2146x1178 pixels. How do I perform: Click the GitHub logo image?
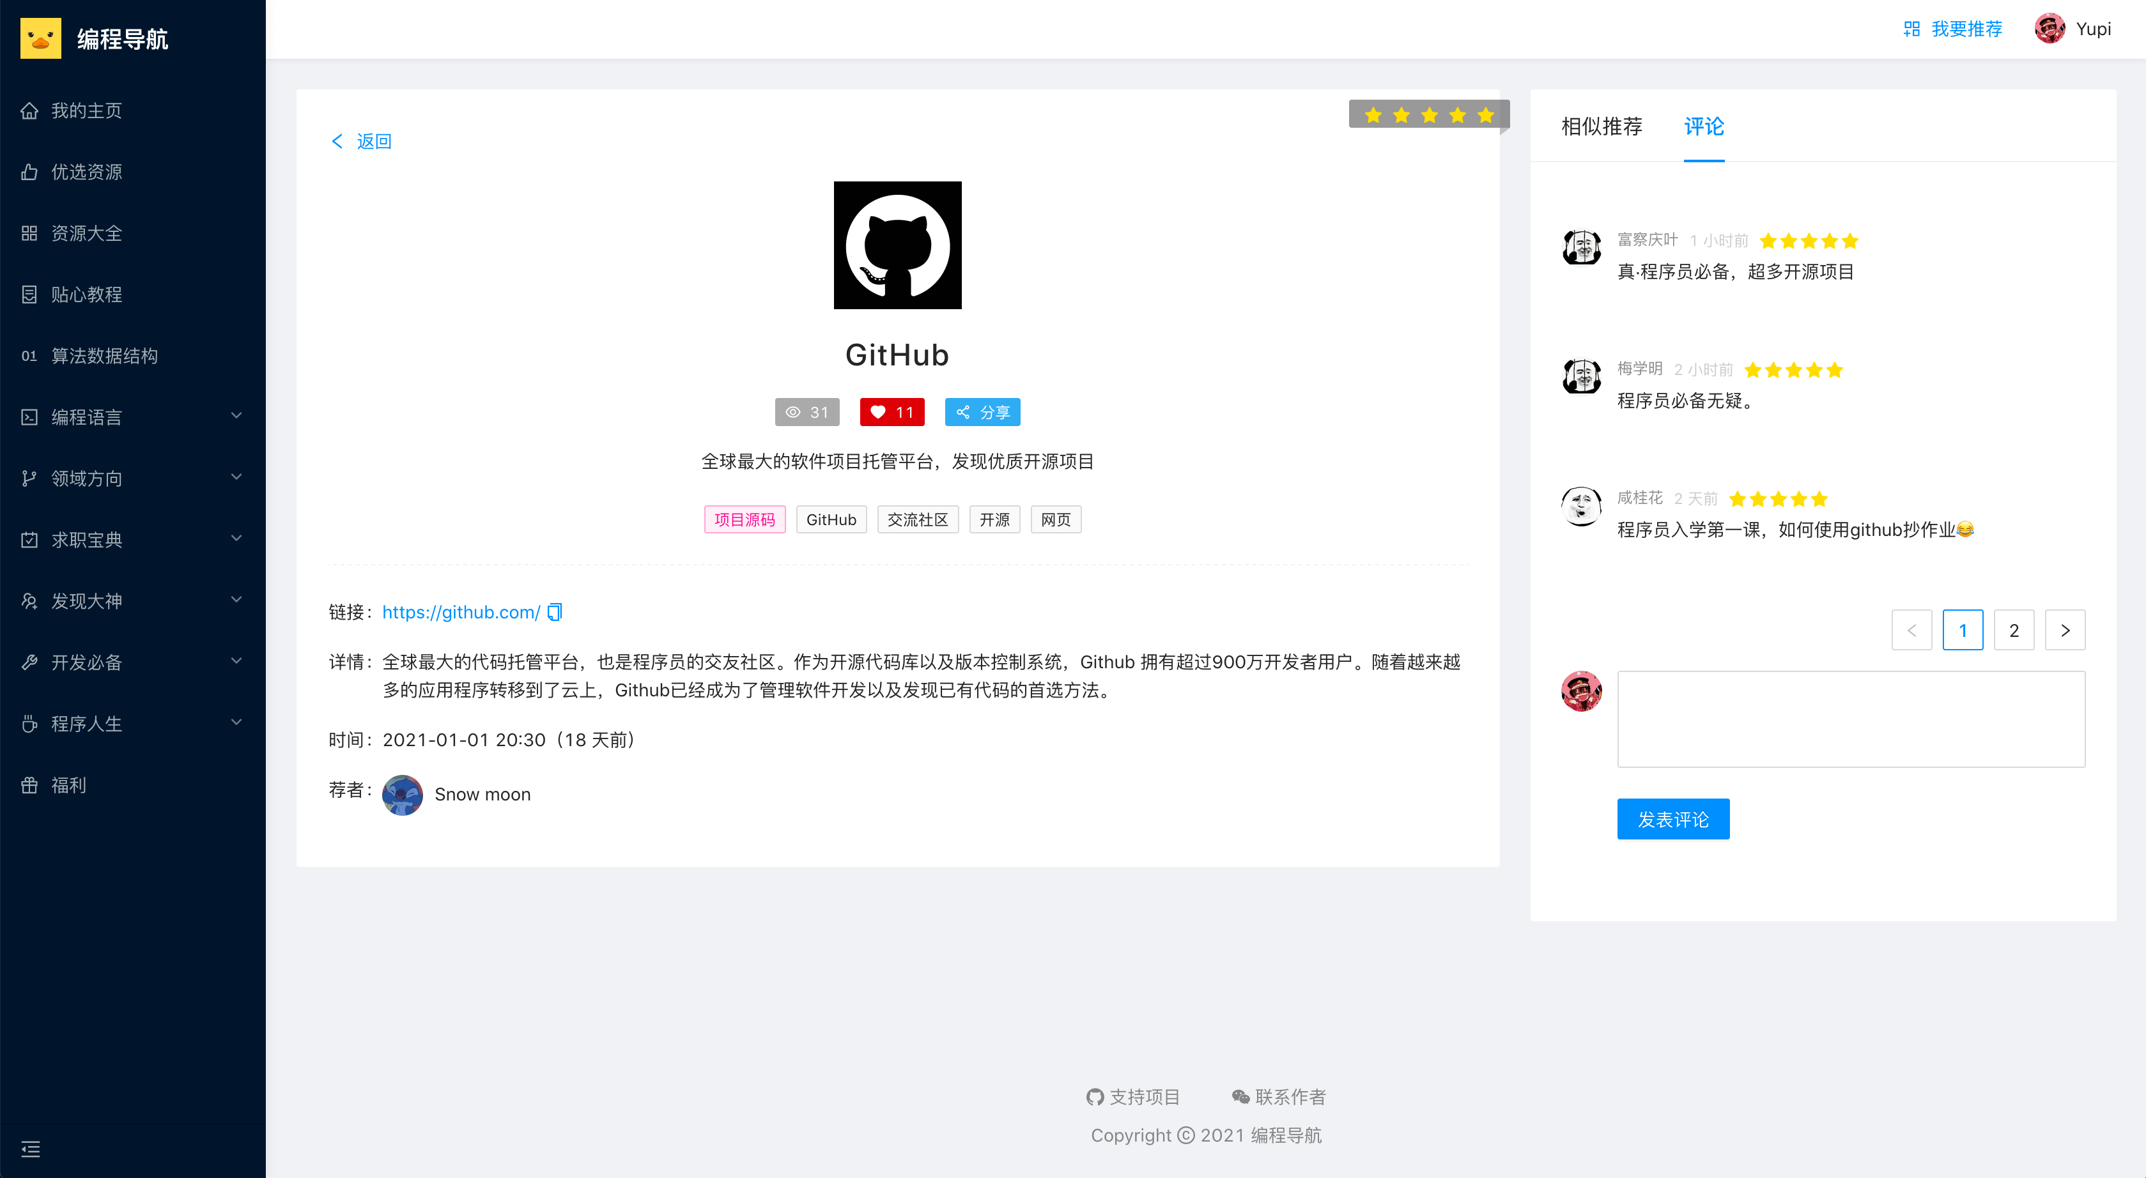[897, 245]
